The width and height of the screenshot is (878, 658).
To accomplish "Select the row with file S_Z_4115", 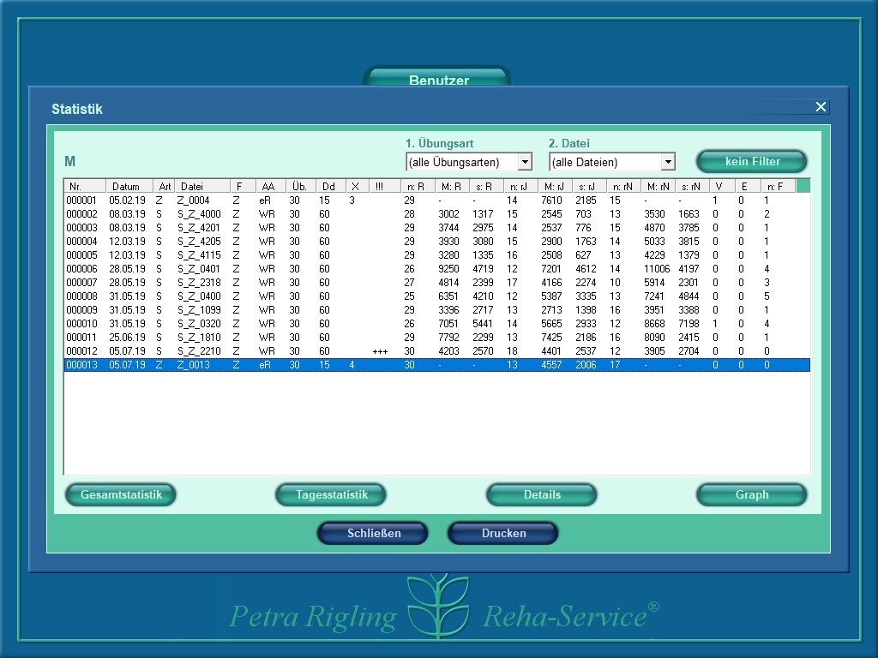I will coord(436,255).
